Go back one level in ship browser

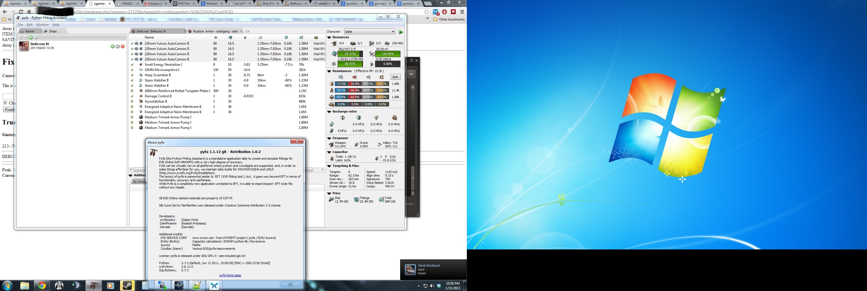coord(26,38)
